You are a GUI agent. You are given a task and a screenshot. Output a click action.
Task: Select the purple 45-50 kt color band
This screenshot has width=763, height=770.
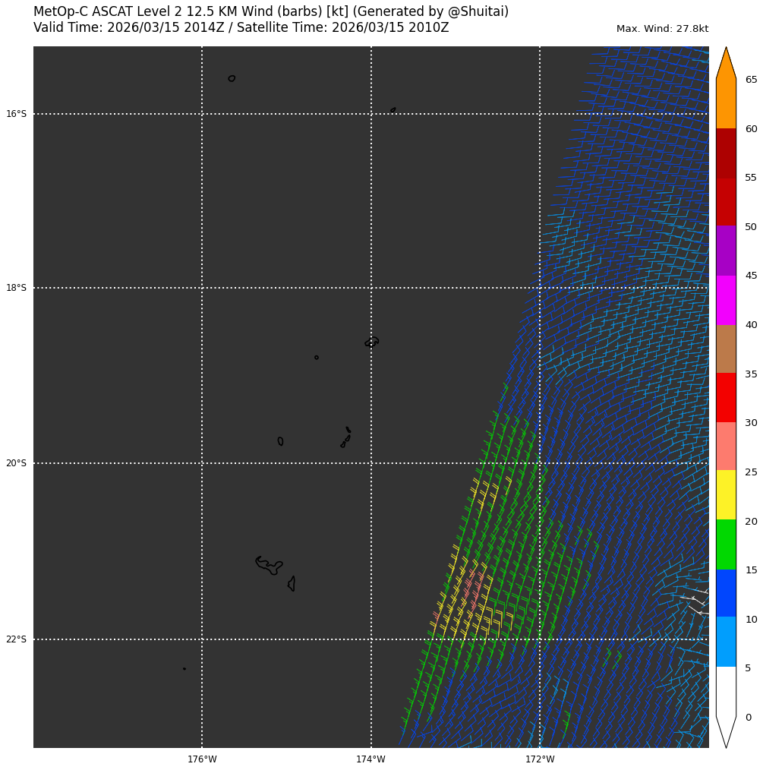[x=726, y=251]
